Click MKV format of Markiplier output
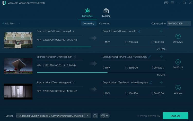 (106, 68)
